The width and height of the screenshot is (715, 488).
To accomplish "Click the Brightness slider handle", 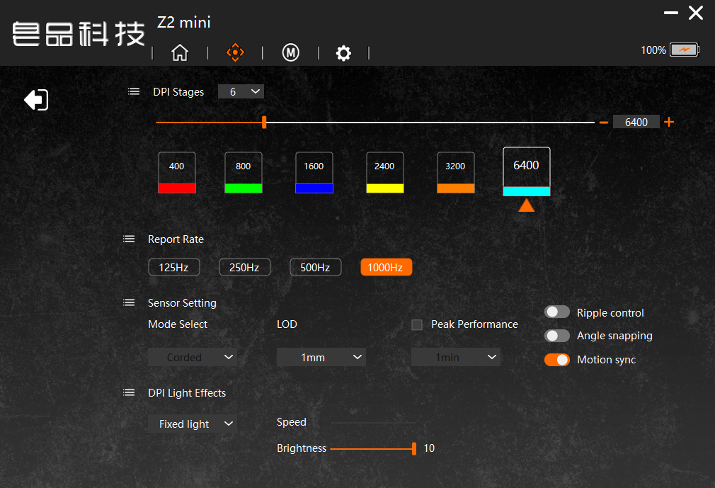I will click(414, 448).
